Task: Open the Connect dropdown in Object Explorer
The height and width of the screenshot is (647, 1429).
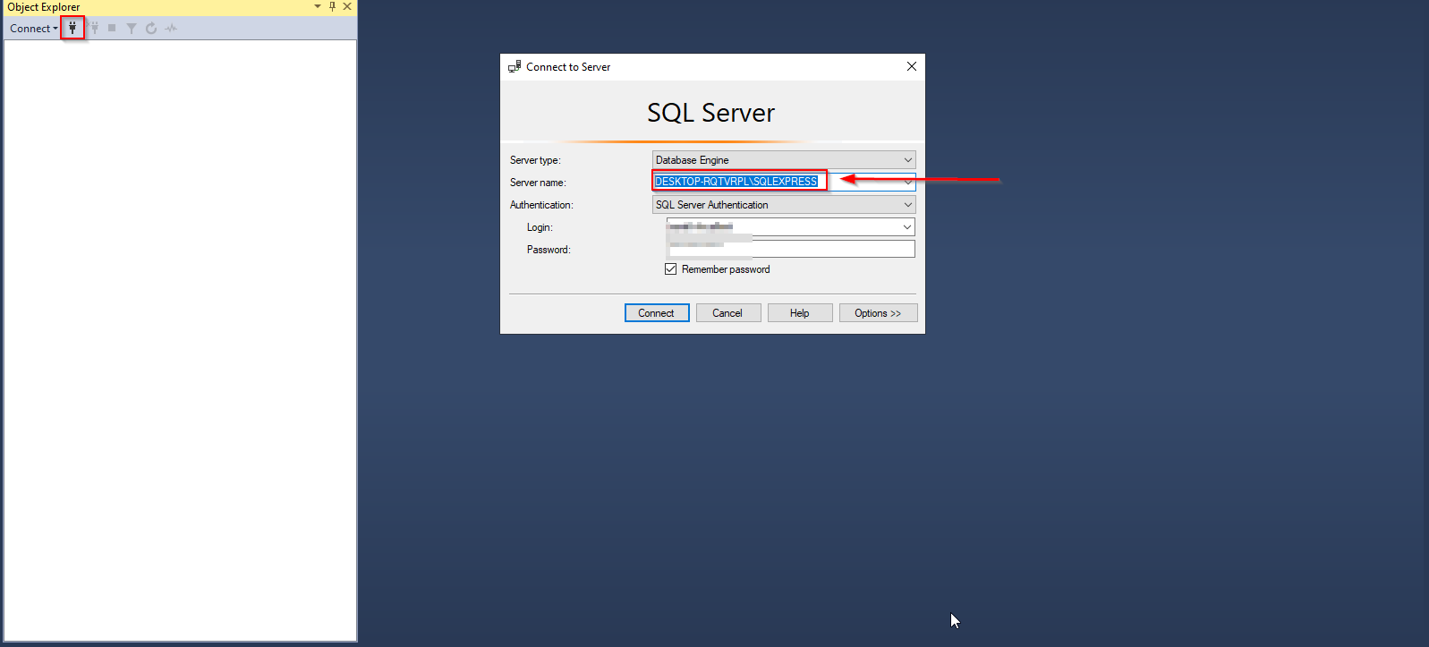Action: point(34,28)
